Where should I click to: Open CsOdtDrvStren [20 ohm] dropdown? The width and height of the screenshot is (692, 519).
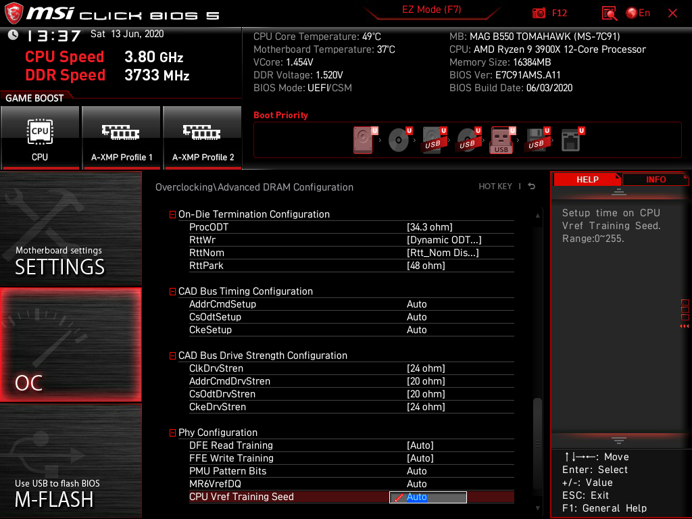tap(426, 394)
